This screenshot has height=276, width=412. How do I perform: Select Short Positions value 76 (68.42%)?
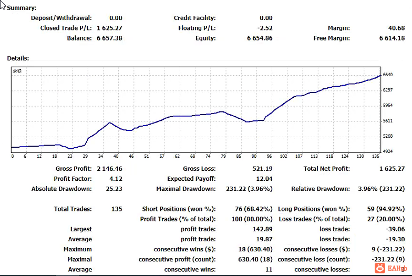[253, 209]
